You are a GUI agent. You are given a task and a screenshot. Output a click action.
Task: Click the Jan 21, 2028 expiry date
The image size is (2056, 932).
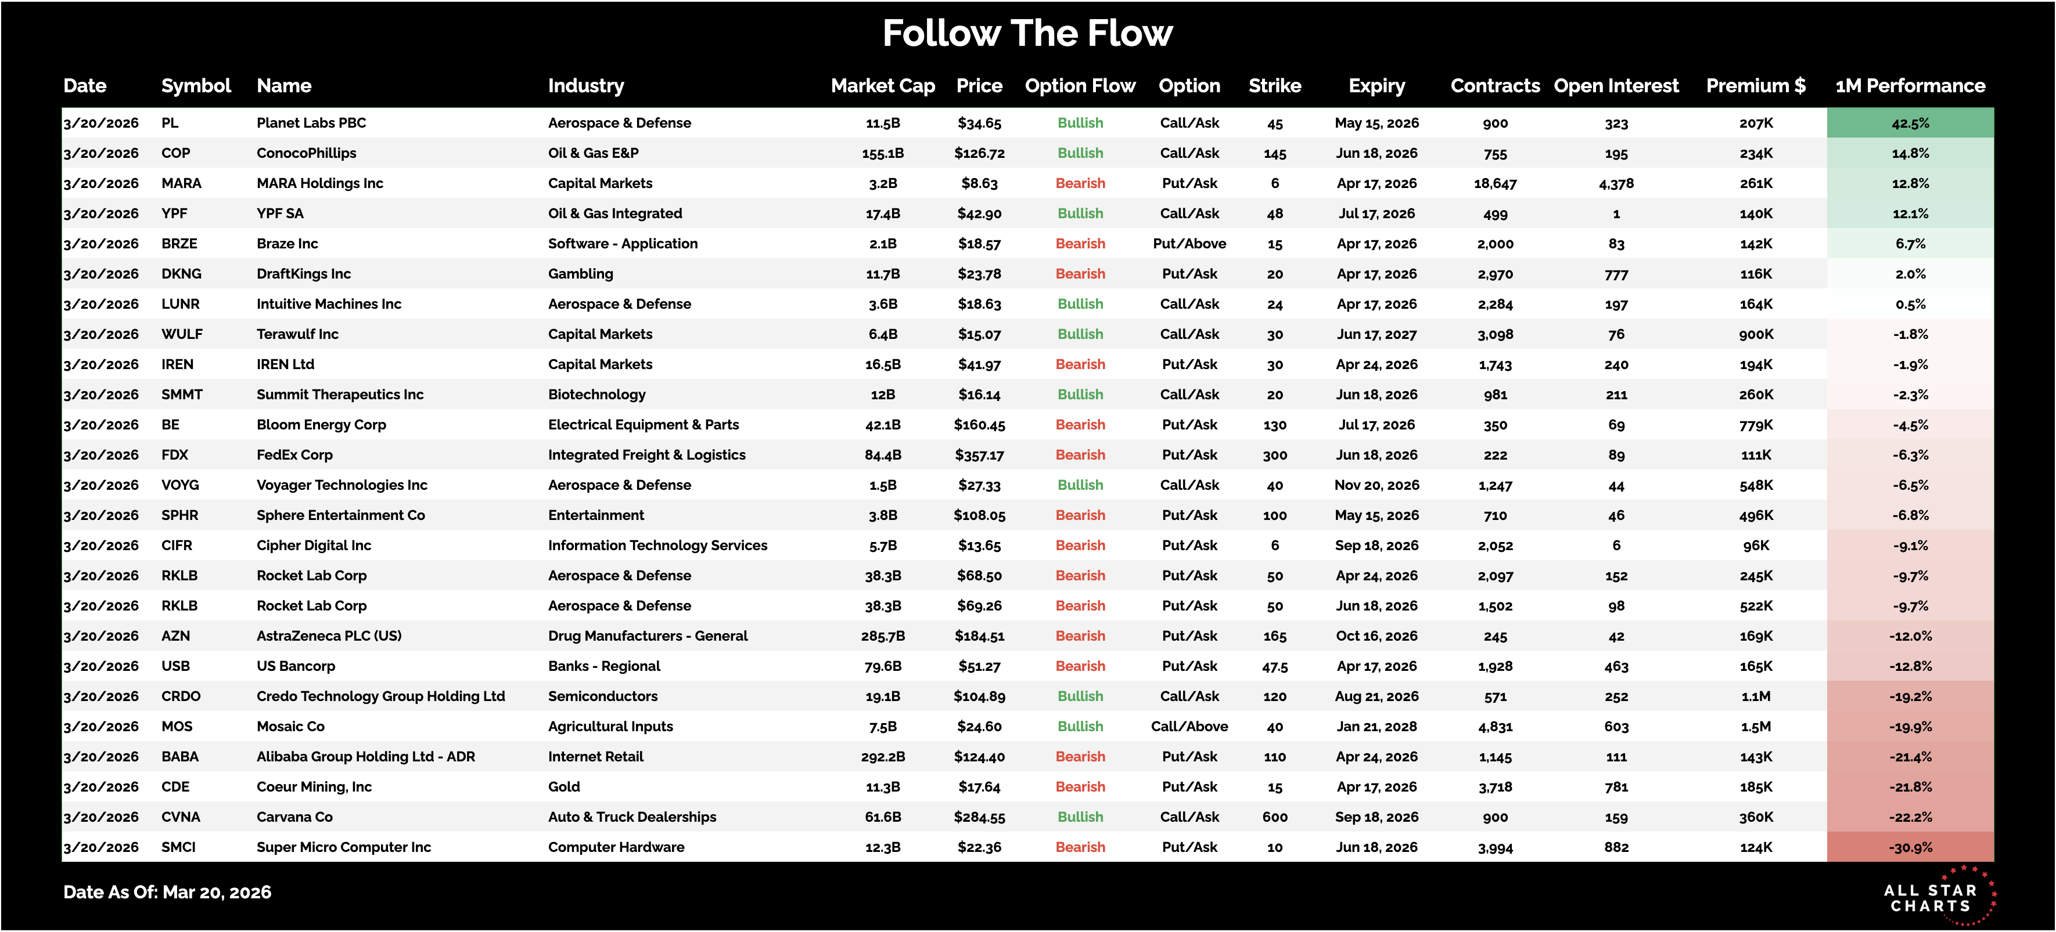click(1377, 727)
